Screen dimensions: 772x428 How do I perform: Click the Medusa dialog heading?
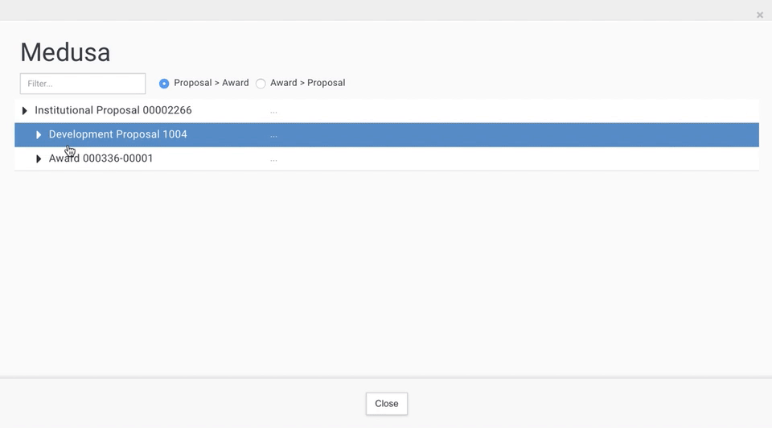pyautogui.click(x=65, y=52)
